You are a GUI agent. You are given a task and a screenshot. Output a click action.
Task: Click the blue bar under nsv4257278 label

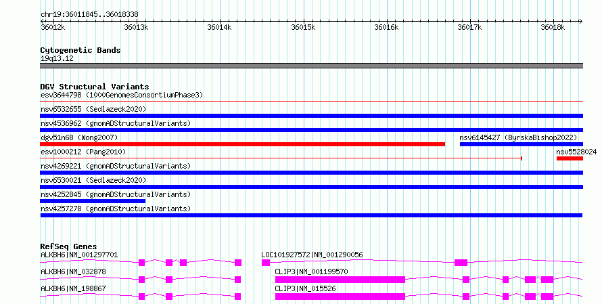311,215
